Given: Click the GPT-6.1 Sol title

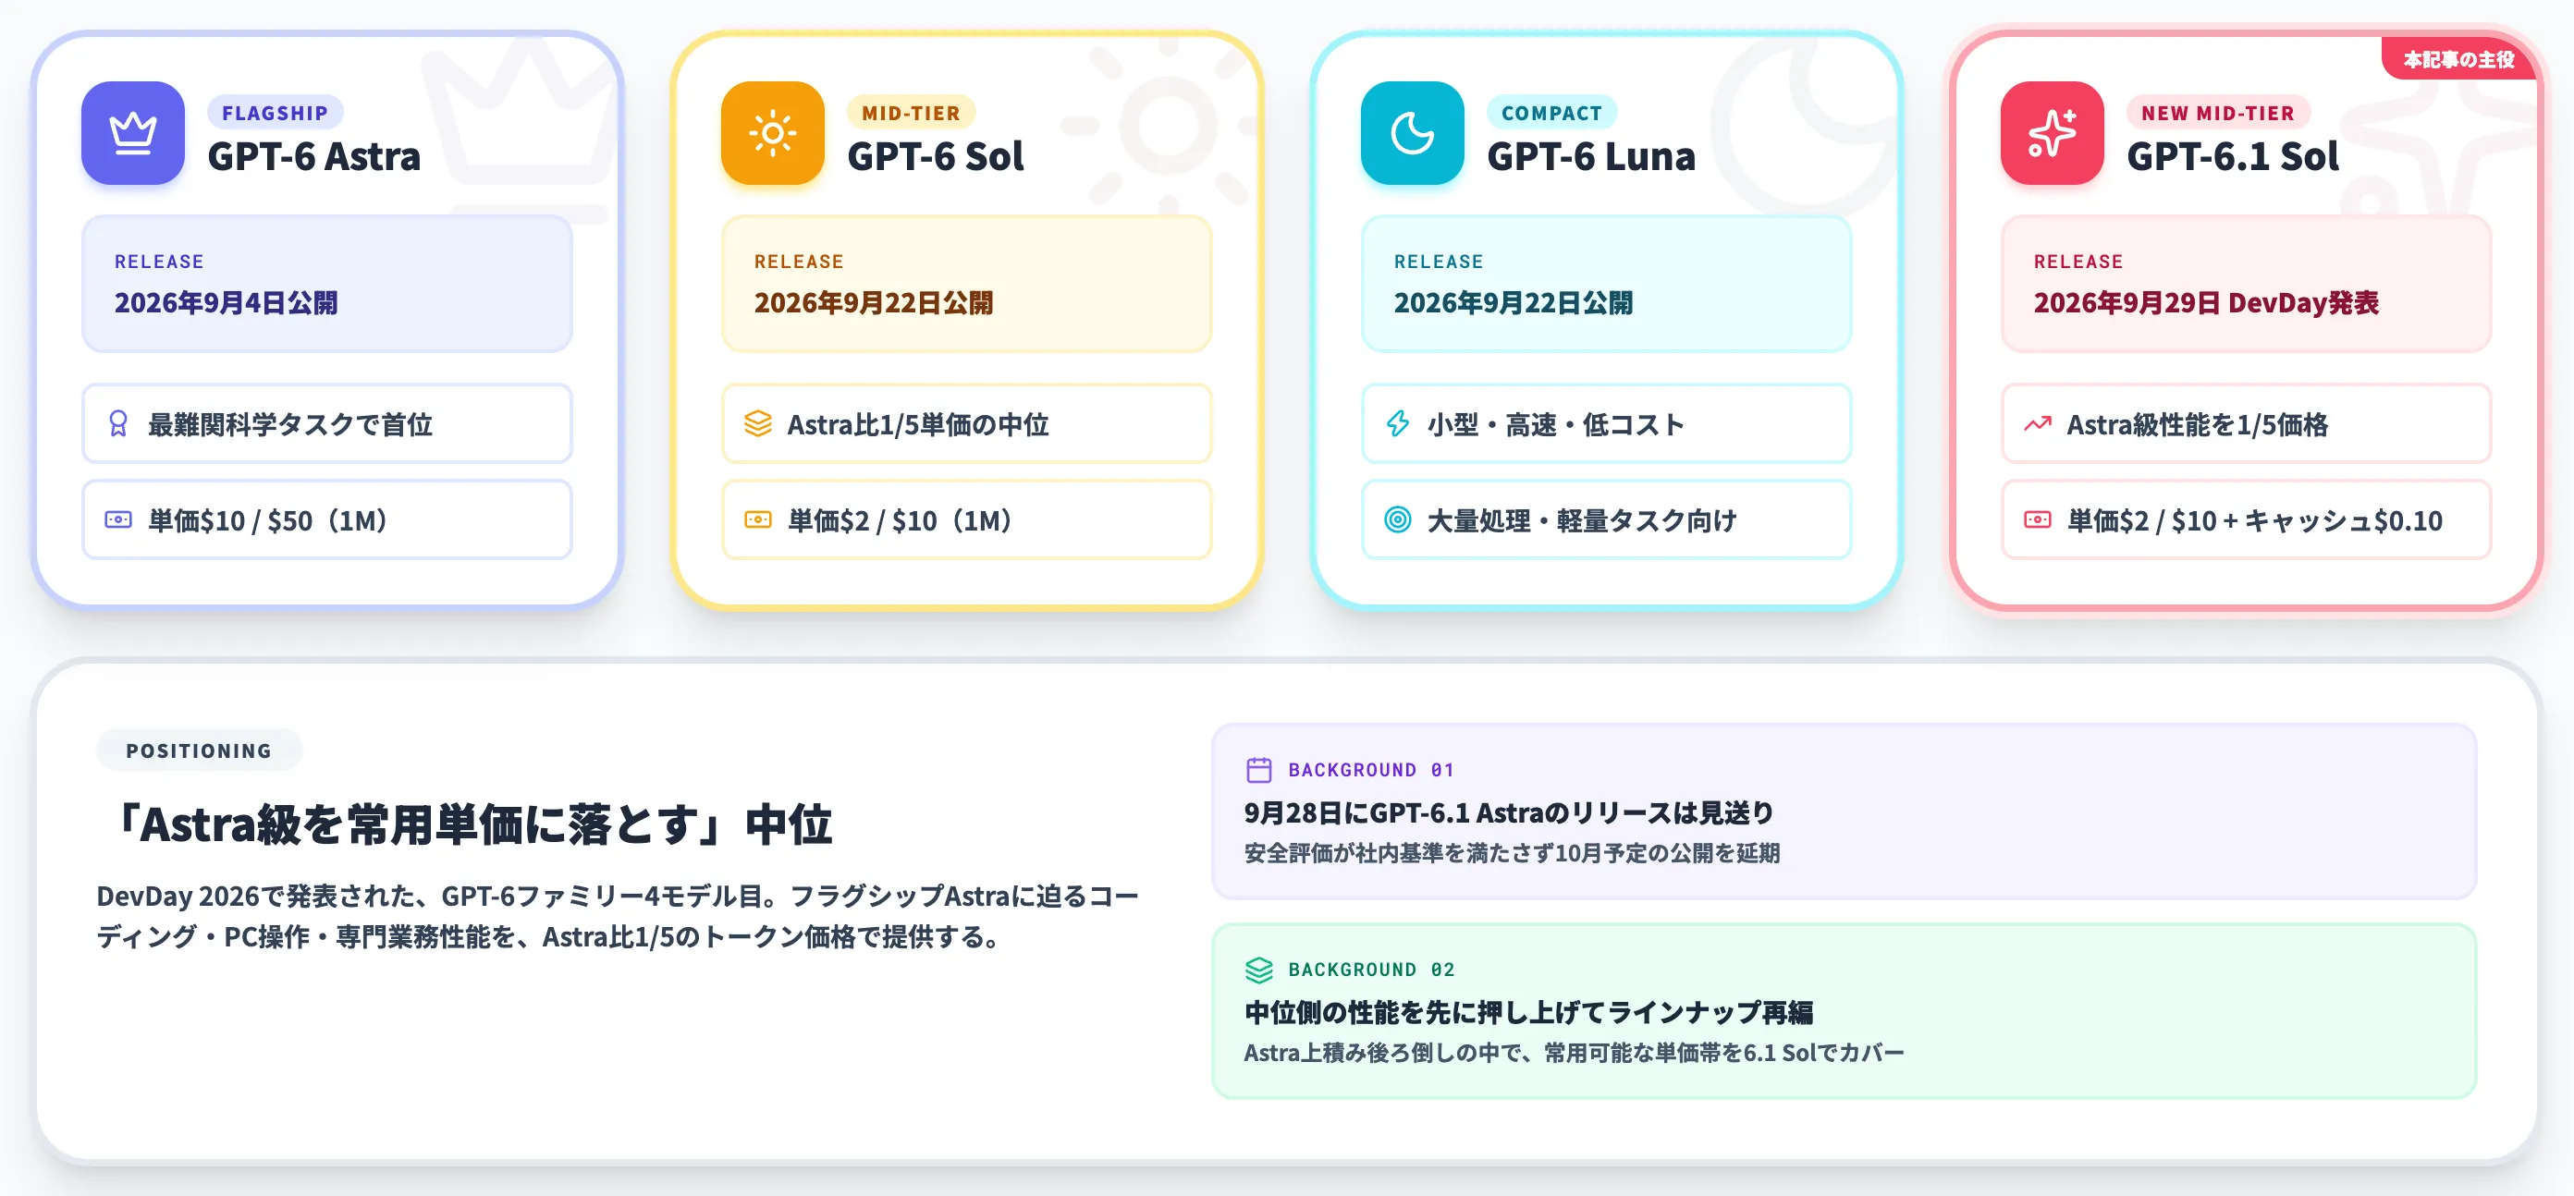Looking at the screenshot, I should pyautogui.click(x=2232, y=157).
